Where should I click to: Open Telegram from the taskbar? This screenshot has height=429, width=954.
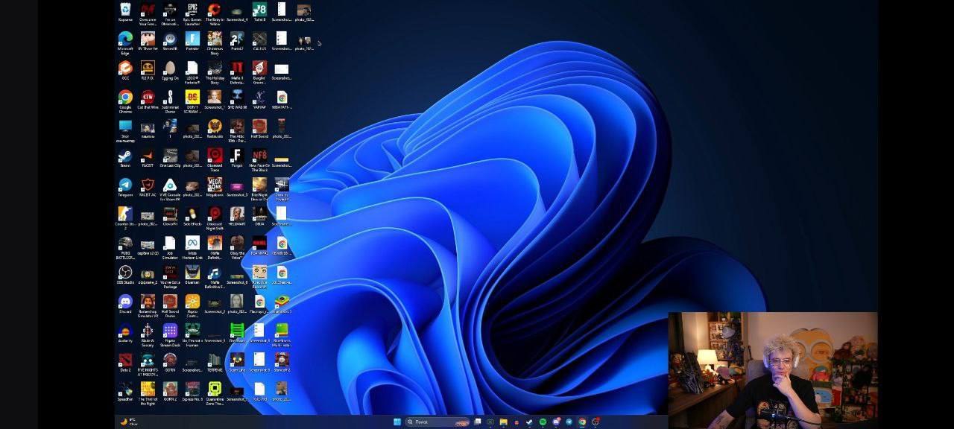point(569,422)
